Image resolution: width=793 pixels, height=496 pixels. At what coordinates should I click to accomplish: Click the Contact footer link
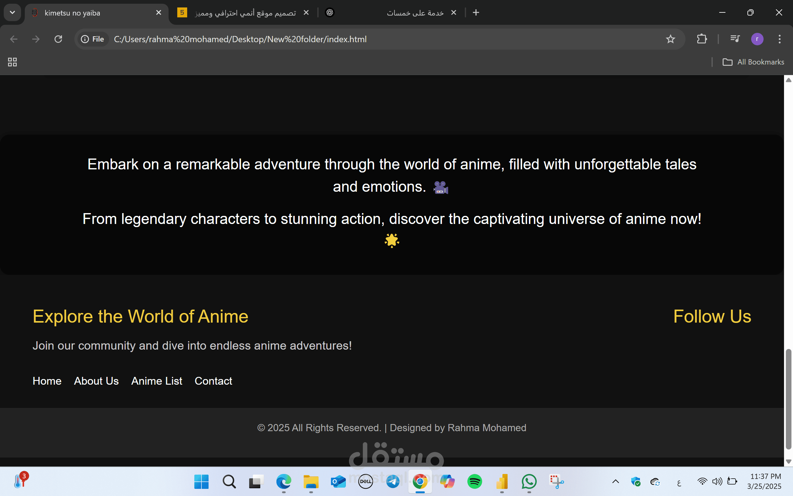click(x=213, y=381)
